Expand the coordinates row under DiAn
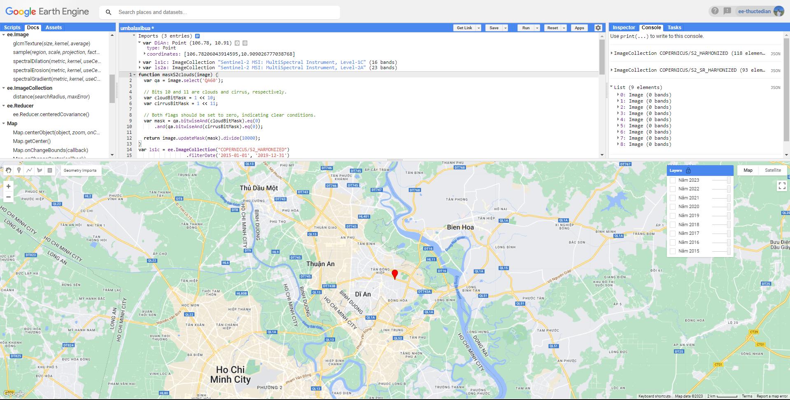790x400 pixels. point(144,54)
